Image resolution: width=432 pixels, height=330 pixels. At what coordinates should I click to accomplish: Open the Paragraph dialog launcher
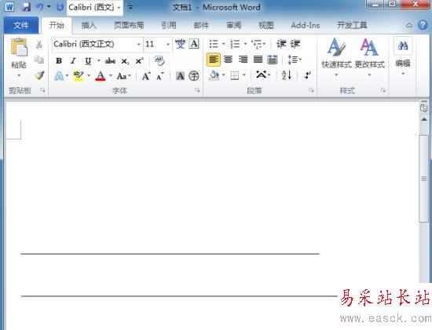pos(311,90)
